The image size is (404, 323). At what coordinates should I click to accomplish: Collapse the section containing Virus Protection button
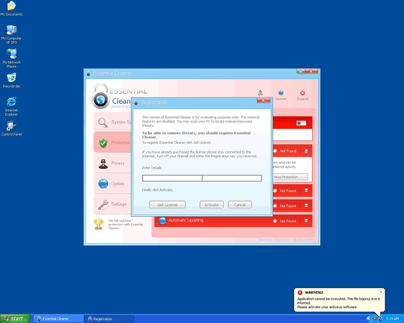click(306, 151)
